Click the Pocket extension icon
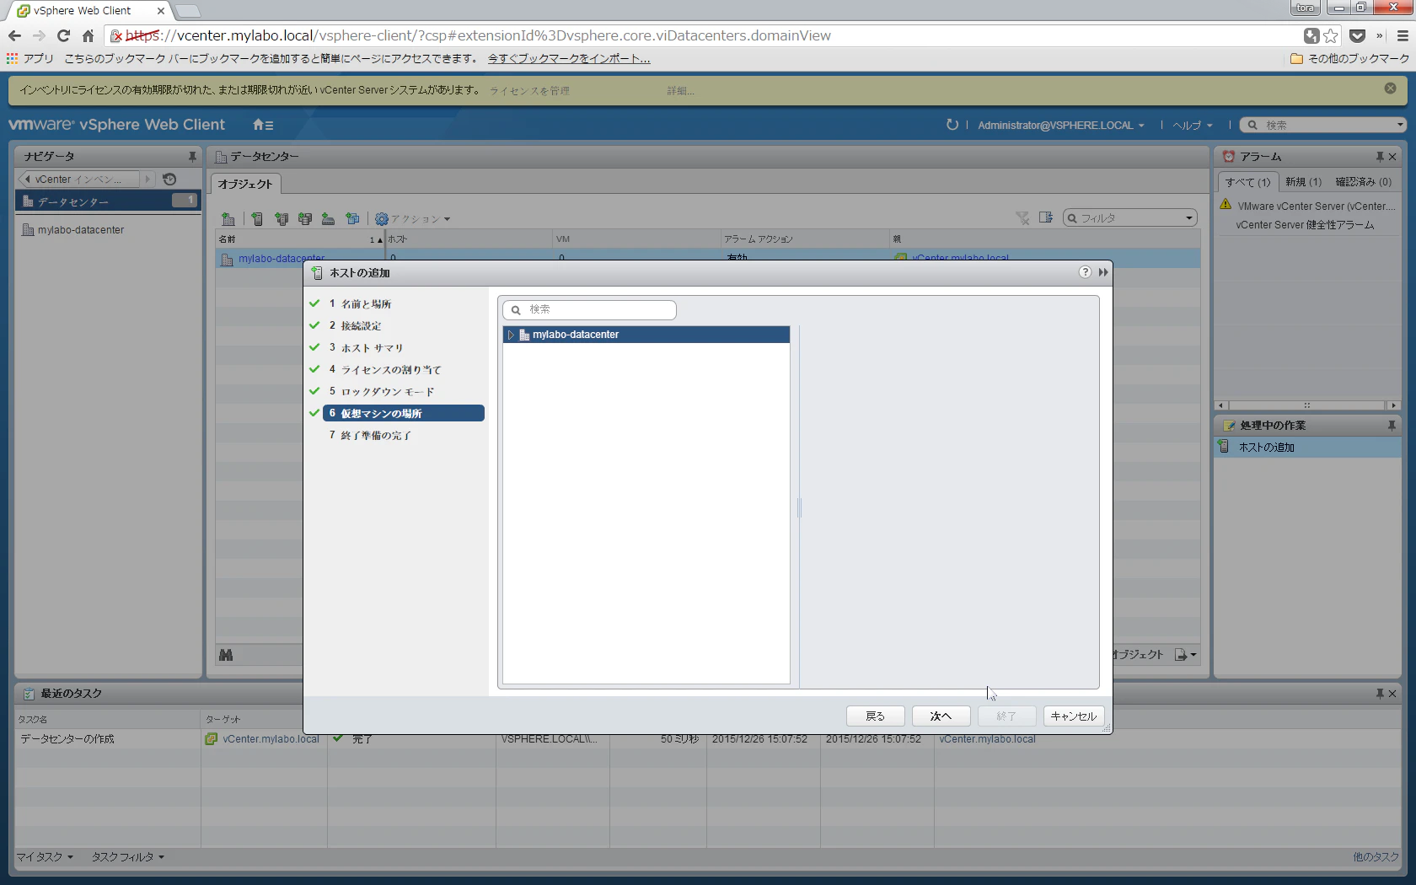This screenshot has height=885, width=1416. tap(1357, 35)
